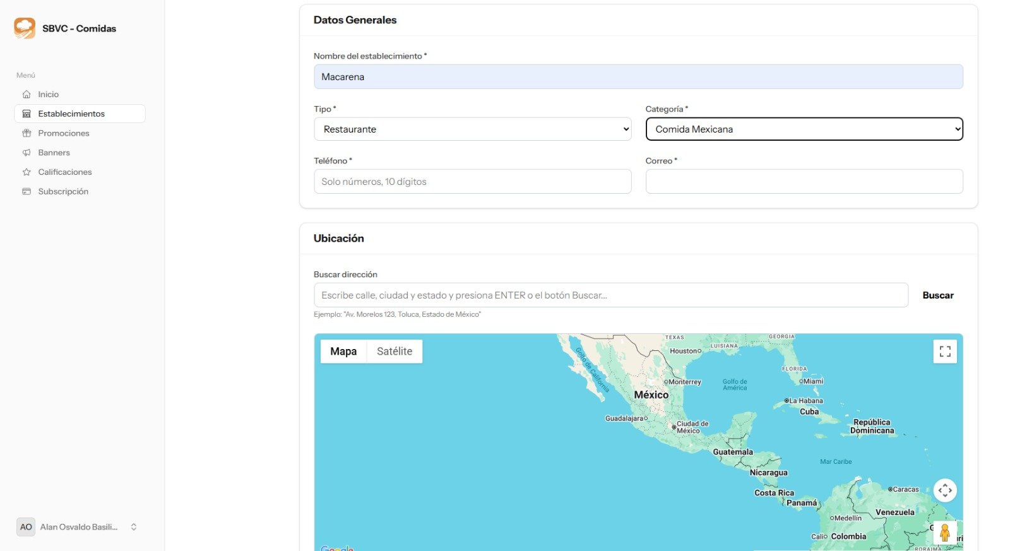Go to Inicio in the sidebar
The width and height of the screenshot is (1010, 551).
[80, 94]
